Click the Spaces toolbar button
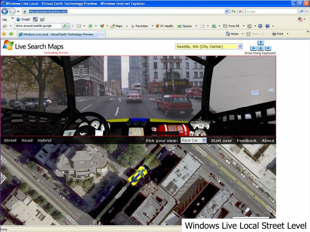This screenshot has height=232, width=310. tap(185, 26)
